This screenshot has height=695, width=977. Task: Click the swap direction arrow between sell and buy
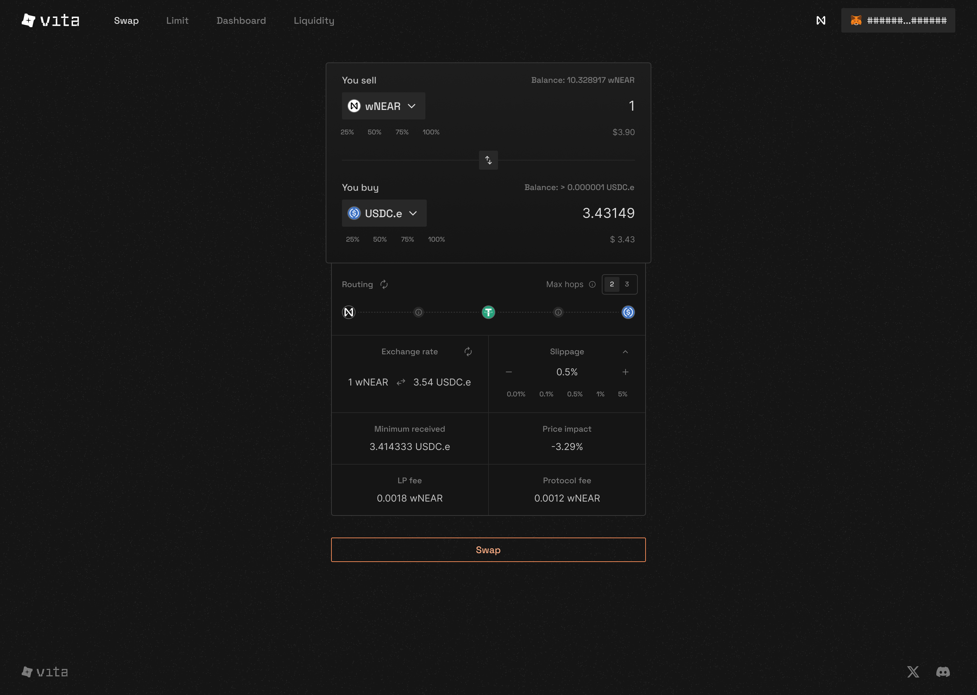[x=488, y=160]
